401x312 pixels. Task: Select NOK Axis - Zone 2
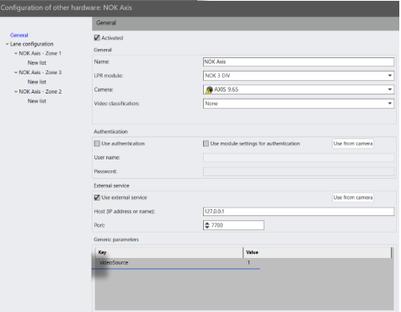tap(40, 92)
